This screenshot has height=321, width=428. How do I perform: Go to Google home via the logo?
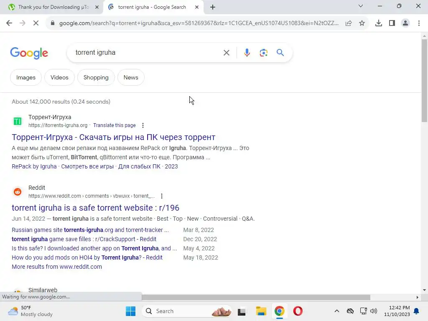tap(29, 53)
